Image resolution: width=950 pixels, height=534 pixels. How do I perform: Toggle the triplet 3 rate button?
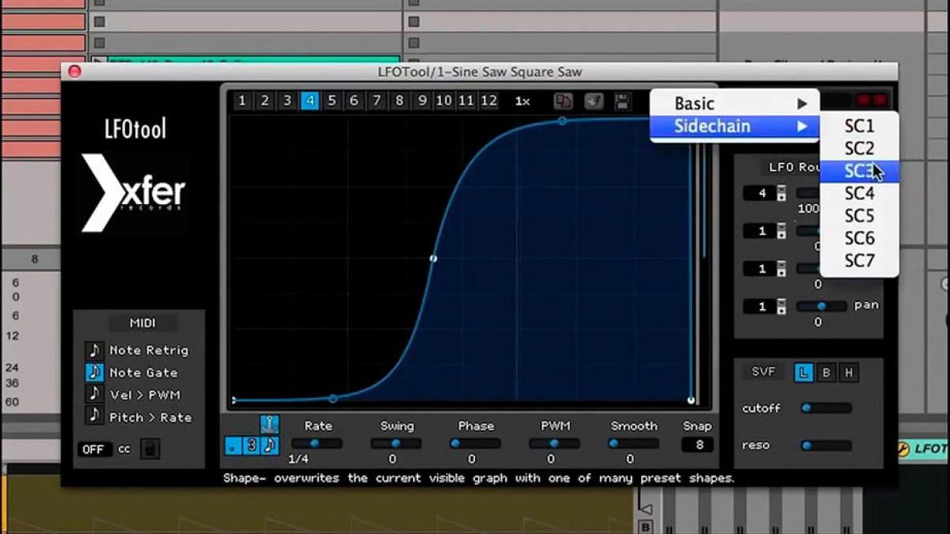point(251,445)
